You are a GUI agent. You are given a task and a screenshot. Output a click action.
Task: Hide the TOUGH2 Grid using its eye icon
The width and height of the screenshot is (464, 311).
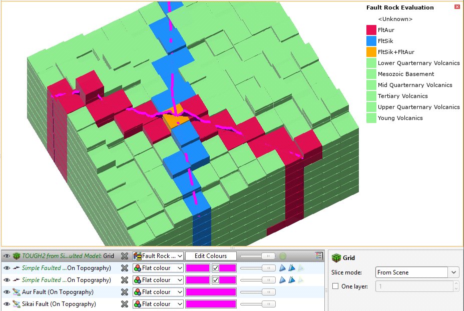[7, 256]
